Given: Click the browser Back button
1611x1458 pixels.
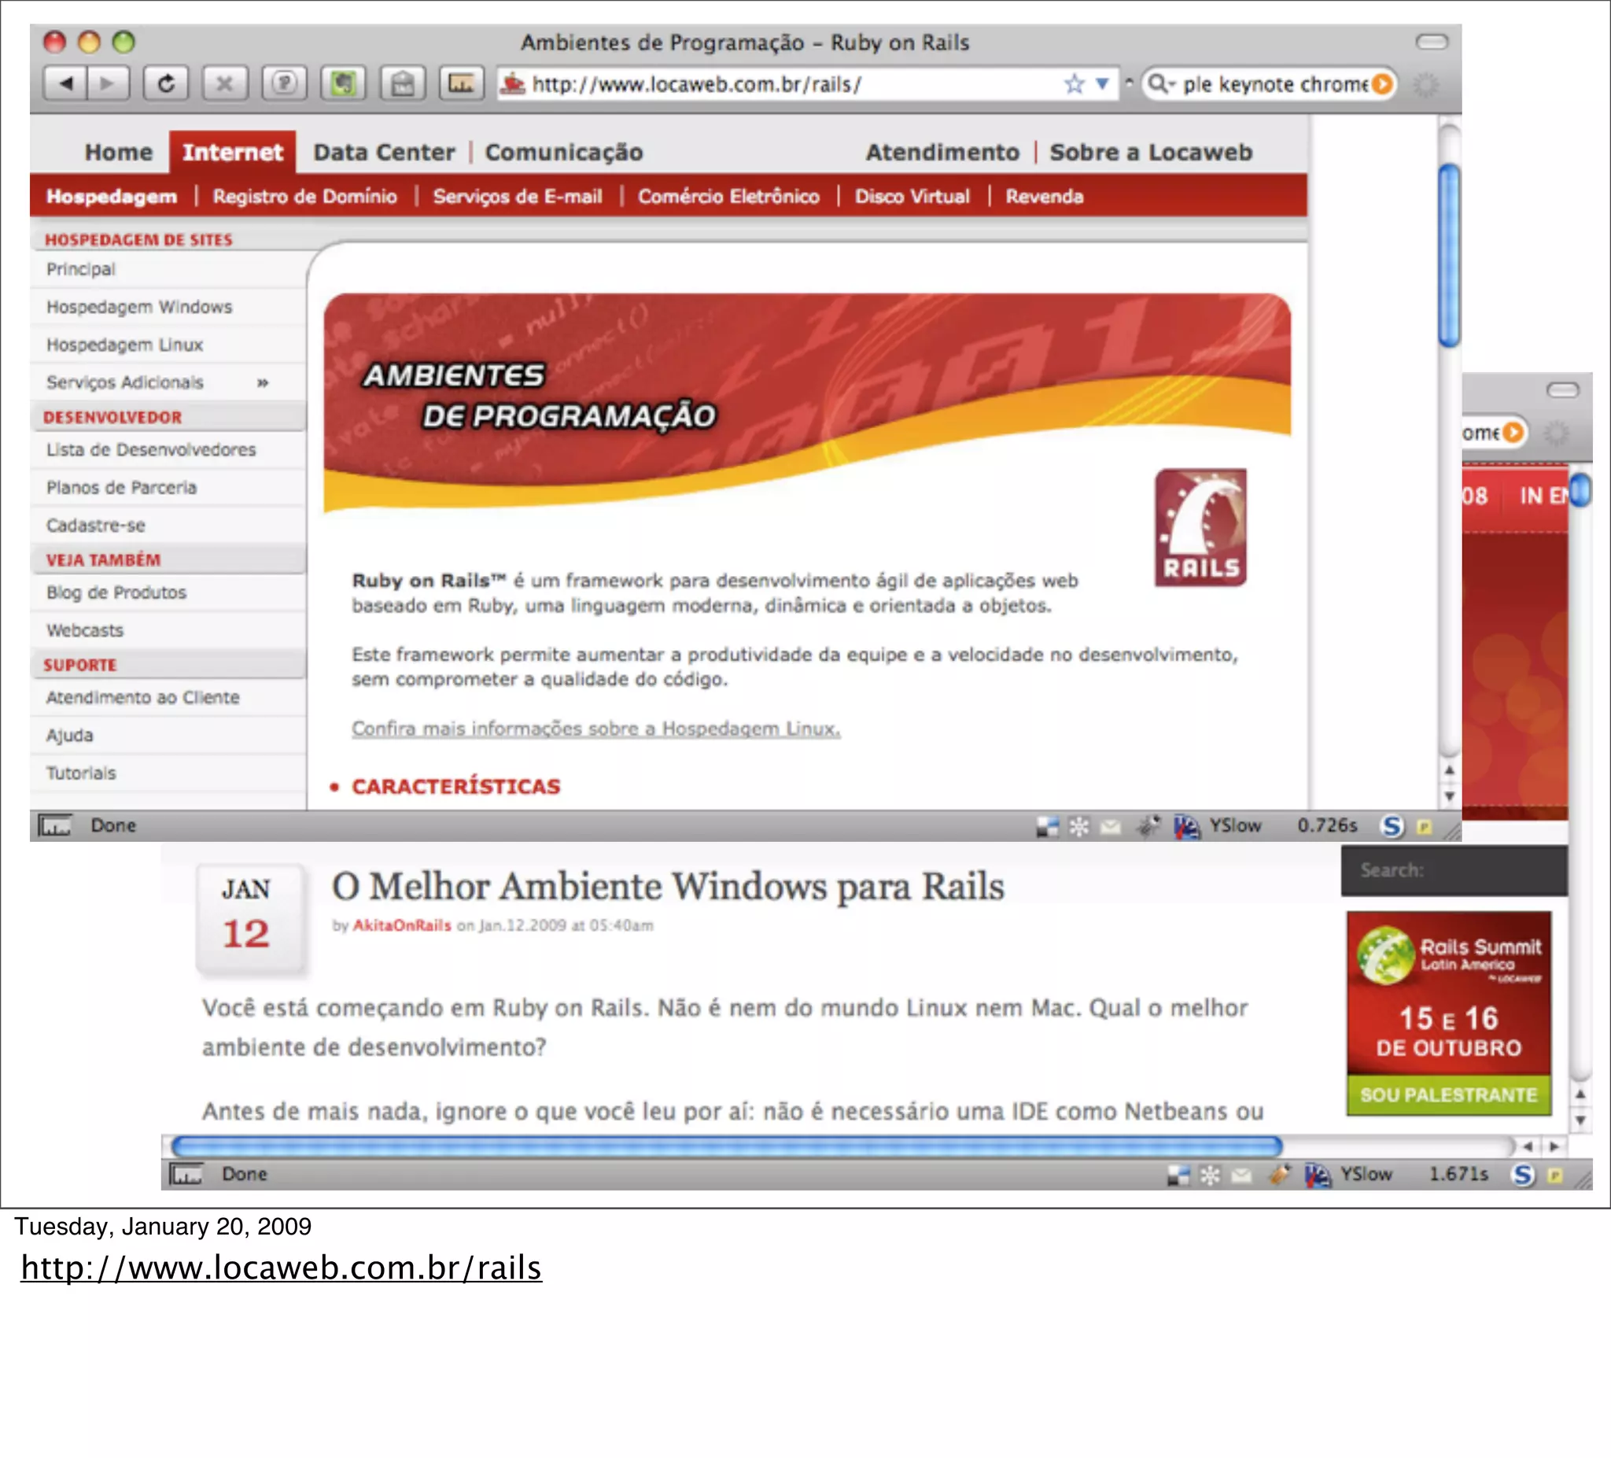Looking at the screenshot, I should click(x=66, y=83).
